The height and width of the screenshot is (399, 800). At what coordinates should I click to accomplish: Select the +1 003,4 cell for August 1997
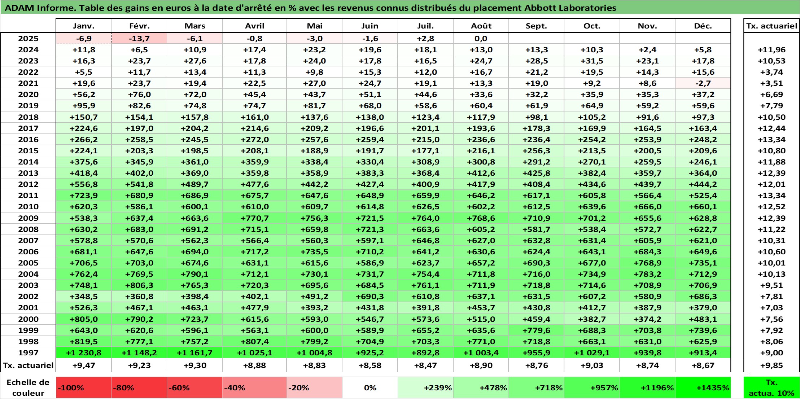click(x=481, y=352)
